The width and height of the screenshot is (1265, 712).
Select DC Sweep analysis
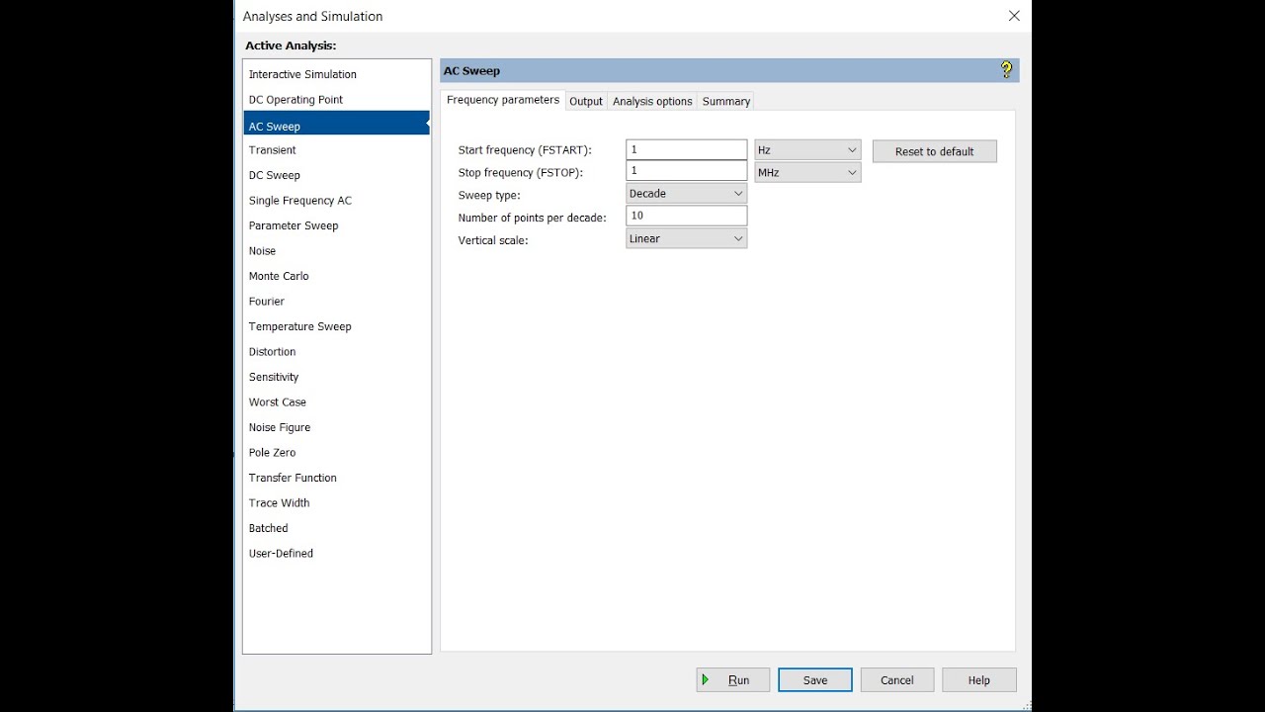[337, 175]
